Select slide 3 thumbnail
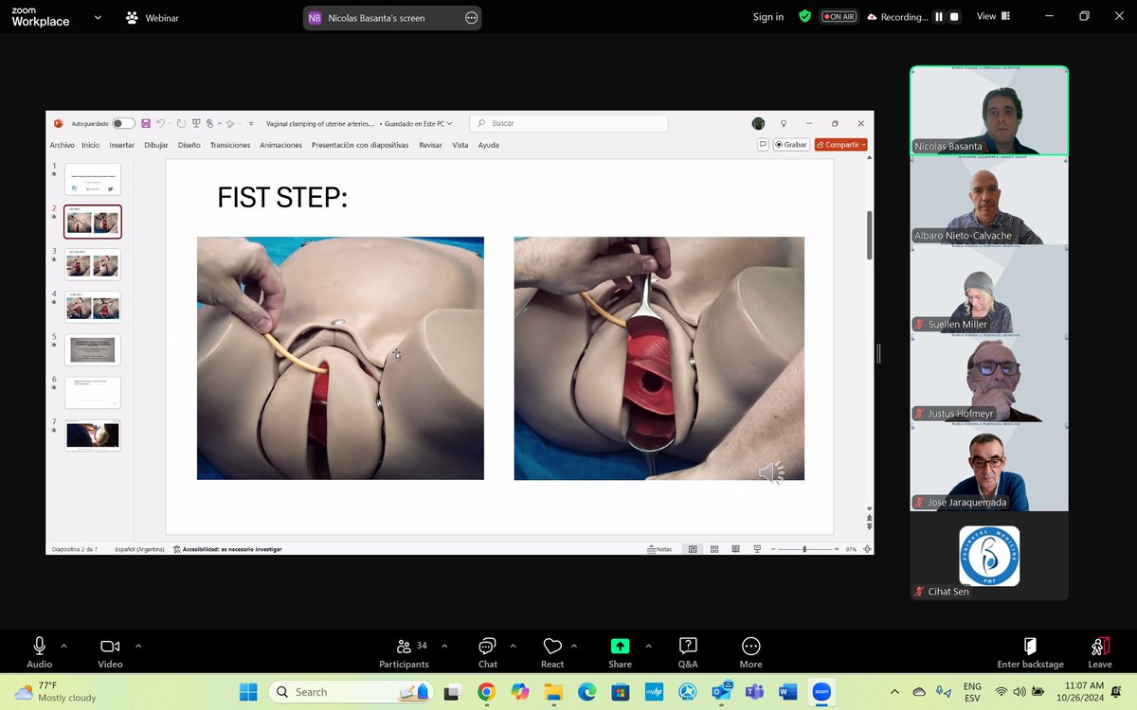This screenshot has height=710, width=1137. 93,264
